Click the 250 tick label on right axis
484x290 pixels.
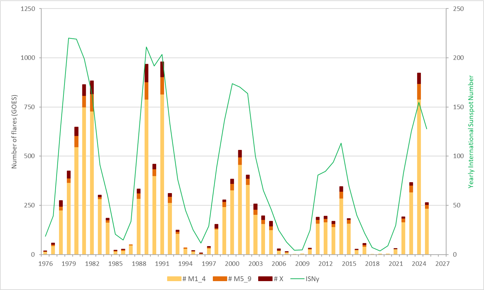click(x=457, y=9)
